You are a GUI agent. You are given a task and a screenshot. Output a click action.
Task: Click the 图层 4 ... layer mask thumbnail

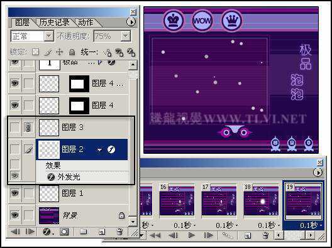click(79, 84)
